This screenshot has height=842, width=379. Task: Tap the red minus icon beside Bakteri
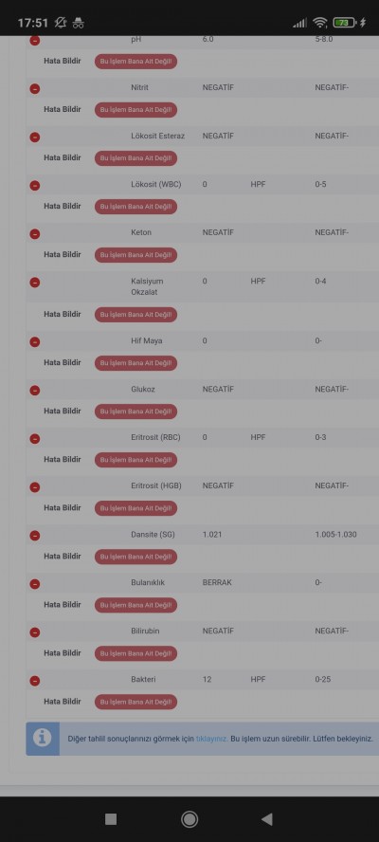tap(35, 681)
